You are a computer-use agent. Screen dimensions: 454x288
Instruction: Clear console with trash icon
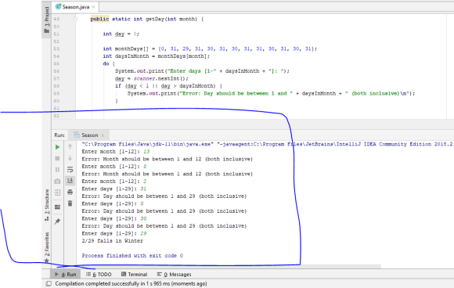(x=70, y=203)
